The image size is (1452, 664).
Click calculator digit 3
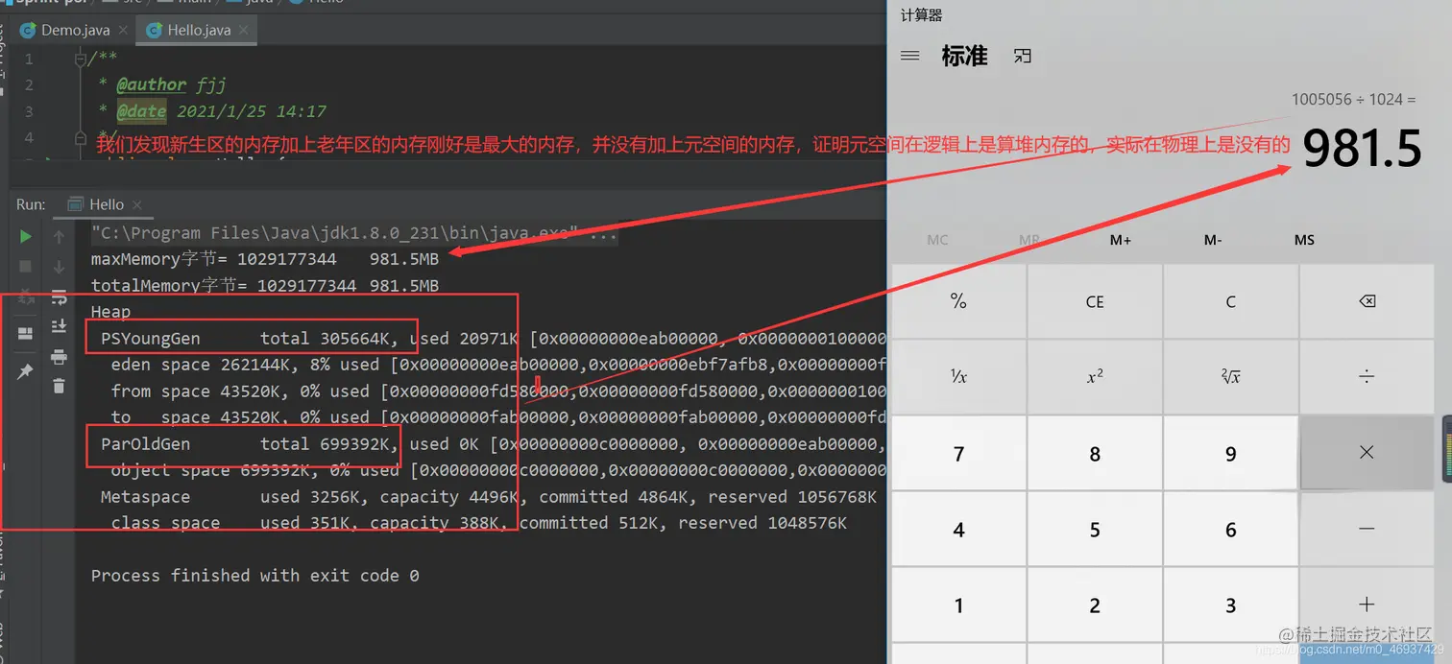pyautogui.click(x=1231, y=605)
